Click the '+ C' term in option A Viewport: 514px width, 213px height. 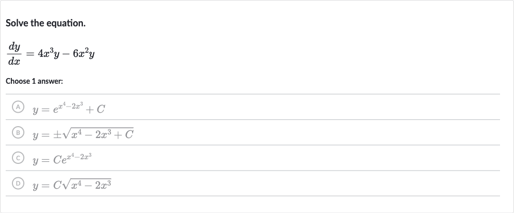pos(95,109)
